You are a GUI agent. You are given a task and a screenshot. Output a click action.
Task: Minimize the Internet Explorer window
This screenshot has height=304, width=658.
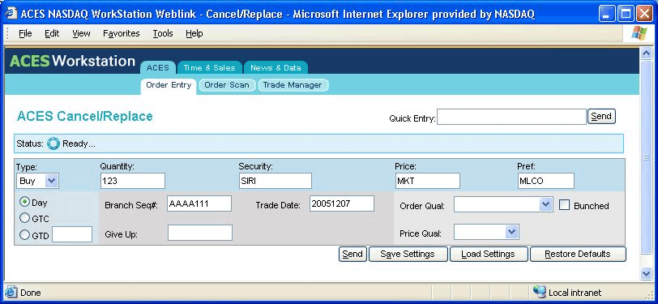(x=607, y=15)
